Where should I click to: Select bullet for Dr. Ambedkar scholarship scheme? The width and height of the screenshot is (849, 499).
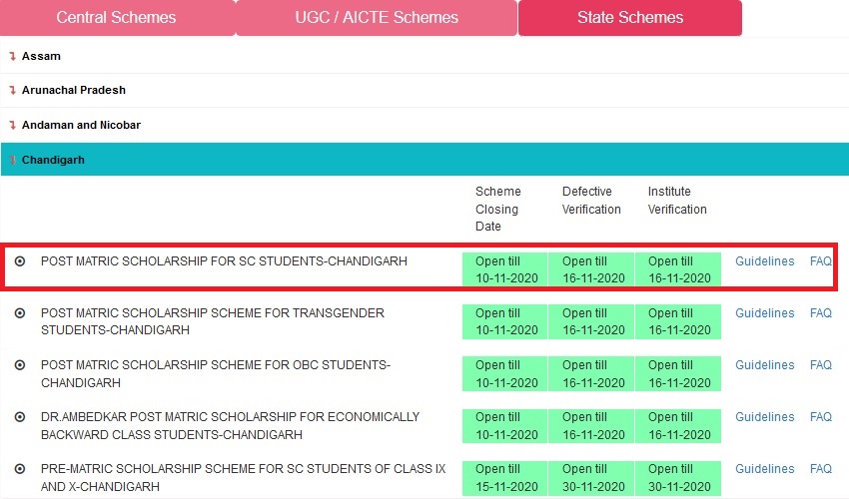20,417
